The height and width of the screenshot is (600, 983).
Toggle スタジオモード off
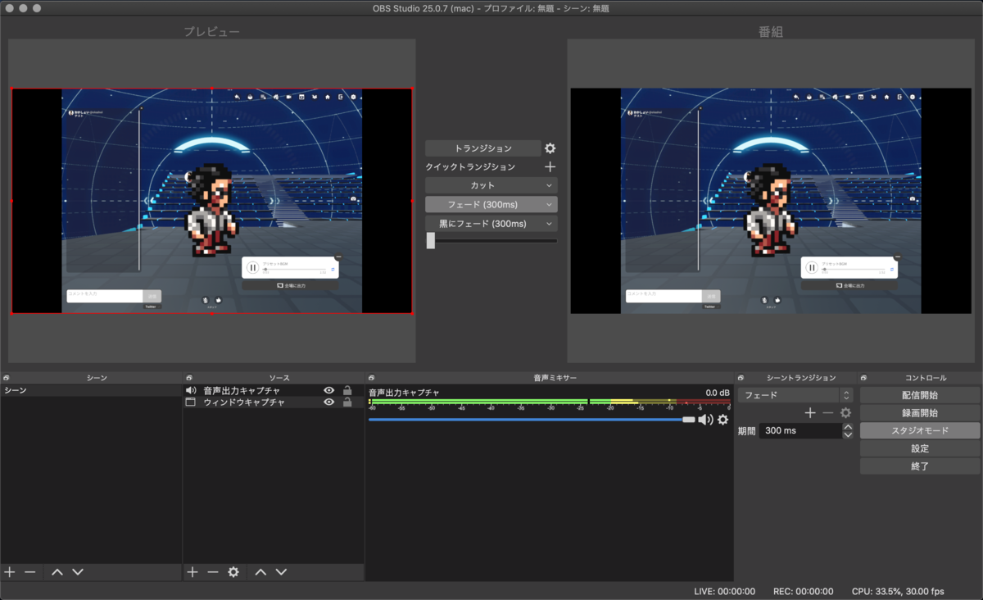point(920,431)
